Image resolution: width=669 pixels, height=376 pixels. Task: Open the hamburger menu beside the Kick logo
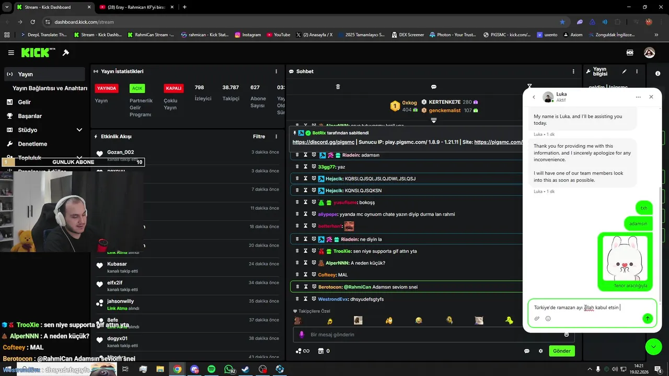(11, 53)
